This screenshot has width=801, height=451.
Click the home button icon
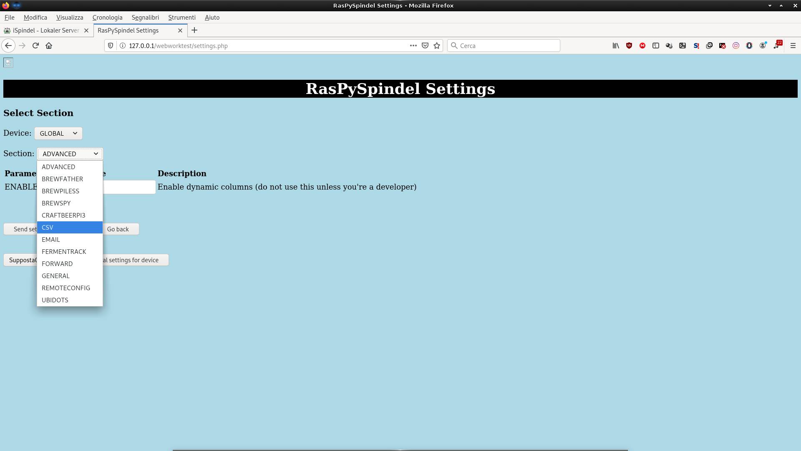coord(49,46)
